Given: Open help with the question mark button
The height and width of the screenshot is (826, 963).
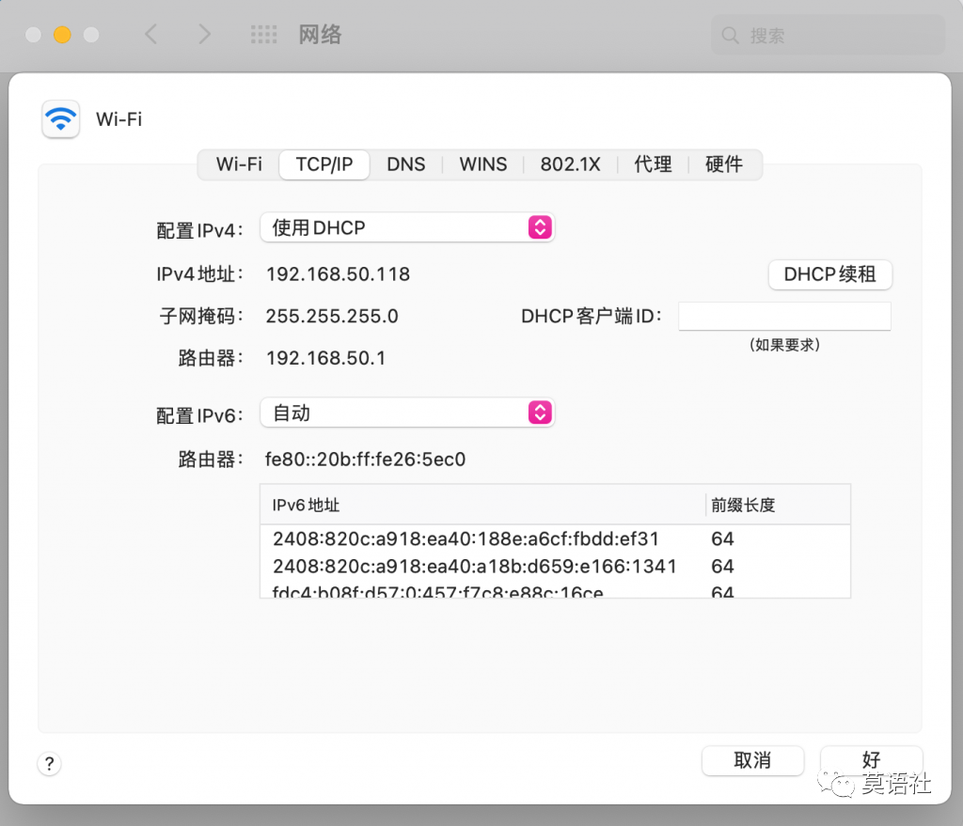Looking at the screenshot, I should [49, 763].
